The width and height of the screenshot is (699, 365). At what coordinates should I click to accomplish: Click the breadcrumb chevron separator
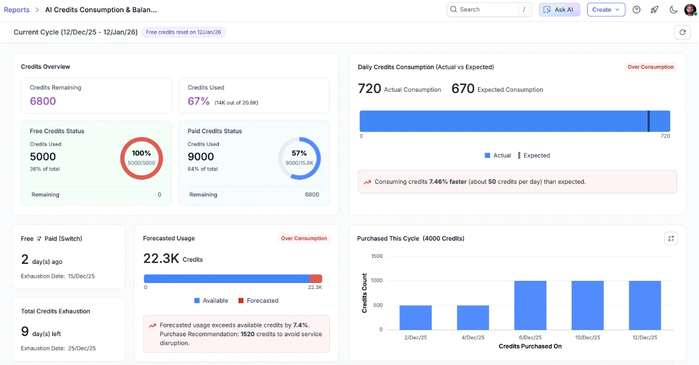(x=37, y=10)
